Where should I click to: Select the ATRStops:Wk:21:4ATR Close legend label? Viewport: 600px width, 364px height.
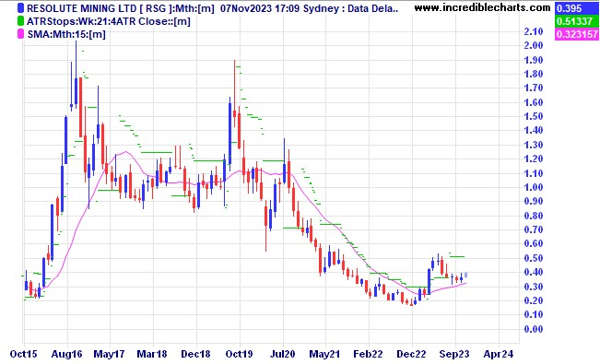(x=108, y=21)
